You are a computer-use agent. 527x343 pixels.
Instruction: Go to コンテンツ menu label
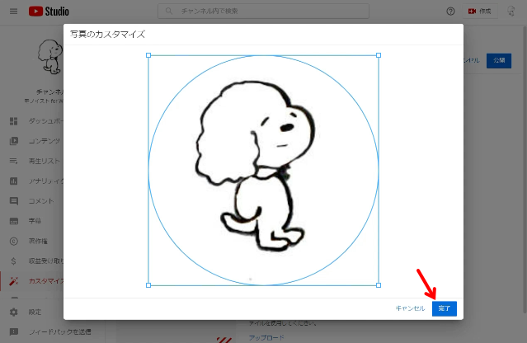click(x=45, y=141)
